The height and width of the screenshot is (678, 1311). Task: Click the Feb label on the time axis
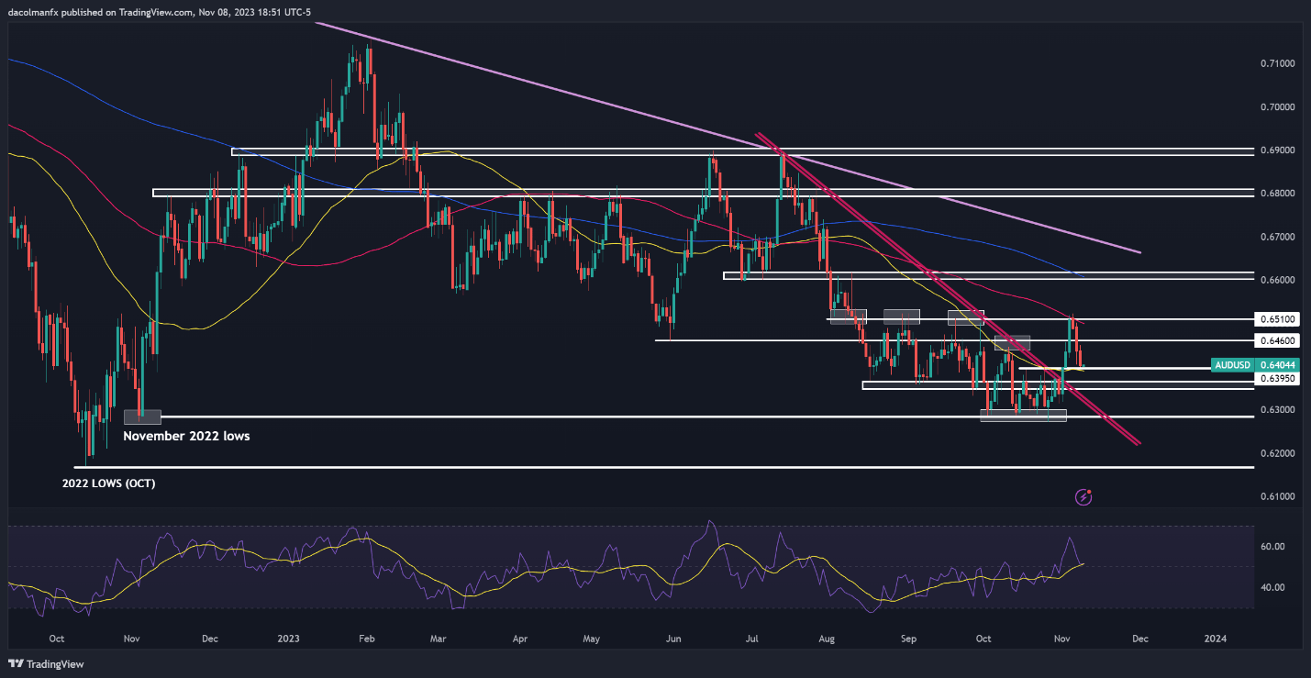(367, 638)
